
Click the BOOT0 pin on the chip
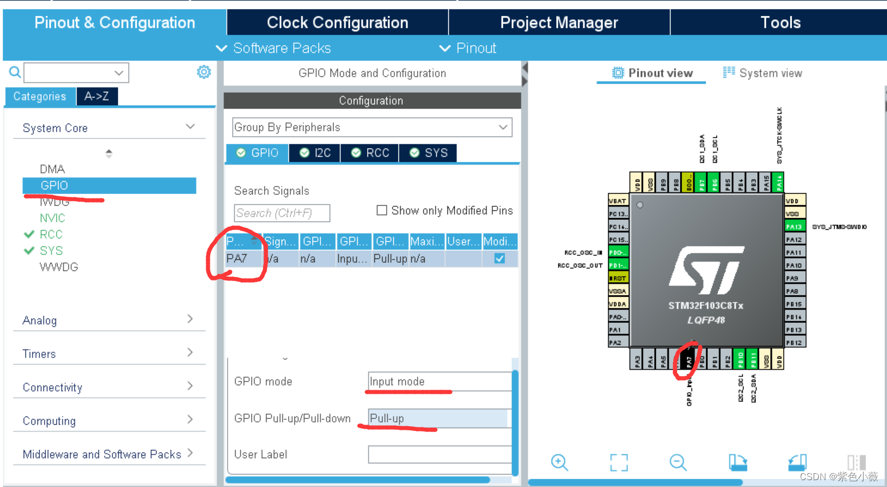pos(689,182)
